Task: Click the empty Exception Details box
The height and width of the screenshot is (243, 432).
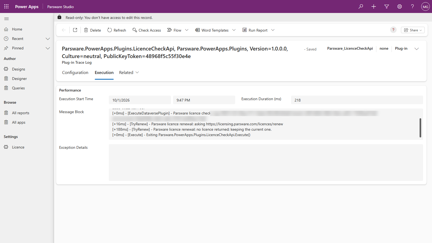Action: pyautogui.click(x=266, y=163)
